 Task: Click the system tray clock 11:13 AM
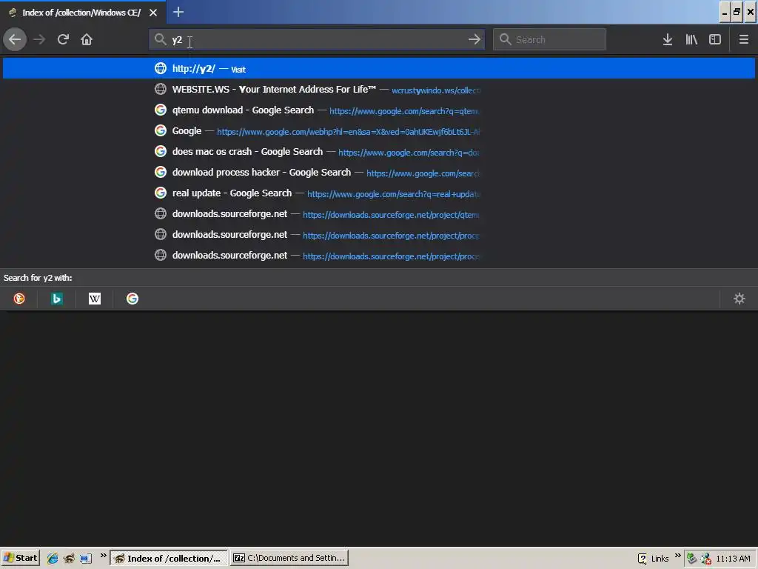coord(733,559)
